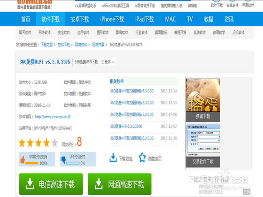Select 行业软件 category
Image resolution: width=263 pixels, height=197 pixels.
pyautogui.click(x=141, y=32)
